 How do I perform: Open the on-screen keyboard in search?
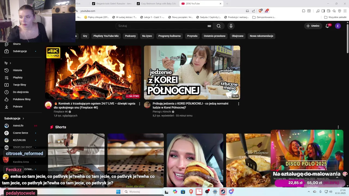209,26
